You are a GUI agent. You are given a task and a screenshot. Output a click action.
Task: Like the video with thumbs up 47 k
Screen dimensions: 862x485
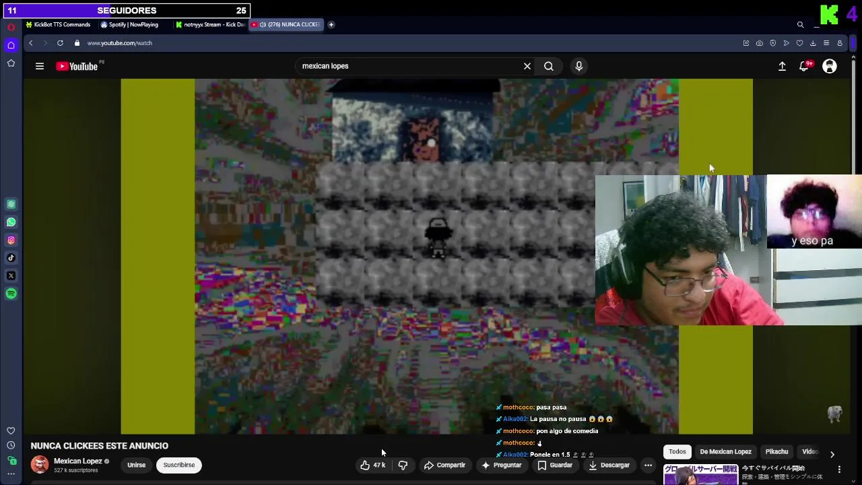(373, 465)
